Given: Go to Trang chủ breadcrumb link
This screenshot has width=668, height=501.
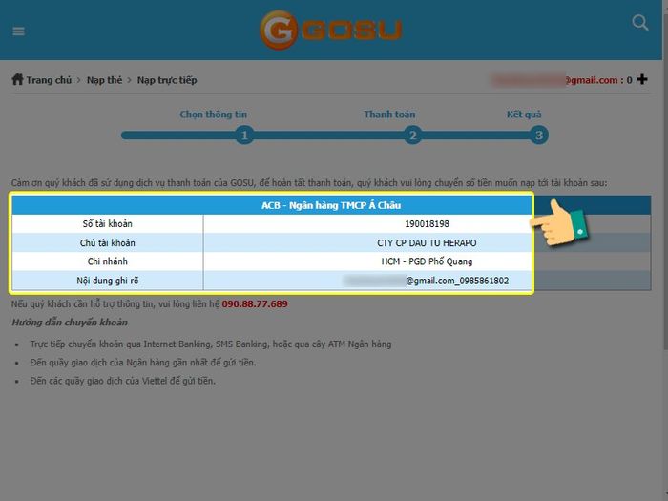Looking at the screenshot, I should 49,80.
